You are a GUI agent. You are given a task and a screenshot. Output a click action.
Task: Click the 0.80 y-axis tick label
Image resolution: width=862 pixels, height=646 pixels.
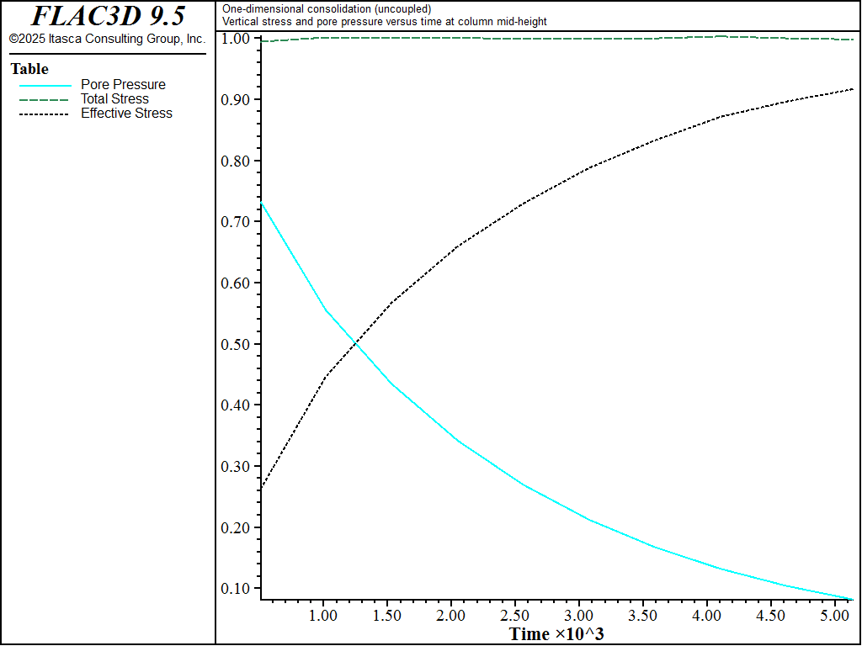click(236, 161)
